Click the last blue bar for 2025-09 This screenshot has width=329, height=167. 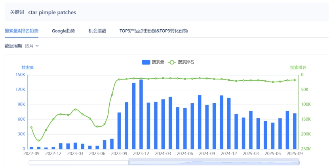[295, 131]
